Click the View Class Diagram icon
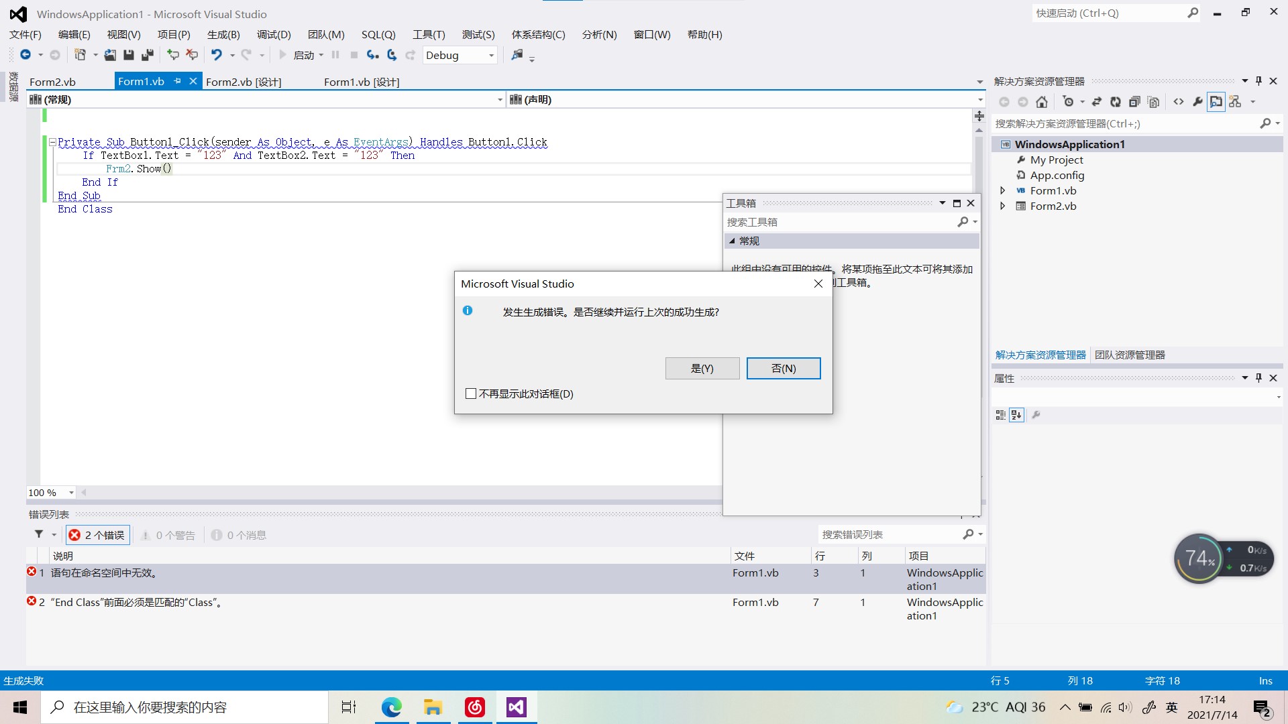 [x=1235, y=102]
